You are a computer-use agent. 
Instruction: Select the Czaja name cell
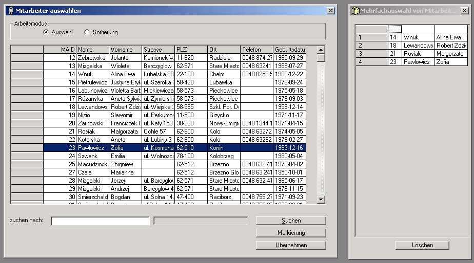pyautogui.click(x=93, y=172)
